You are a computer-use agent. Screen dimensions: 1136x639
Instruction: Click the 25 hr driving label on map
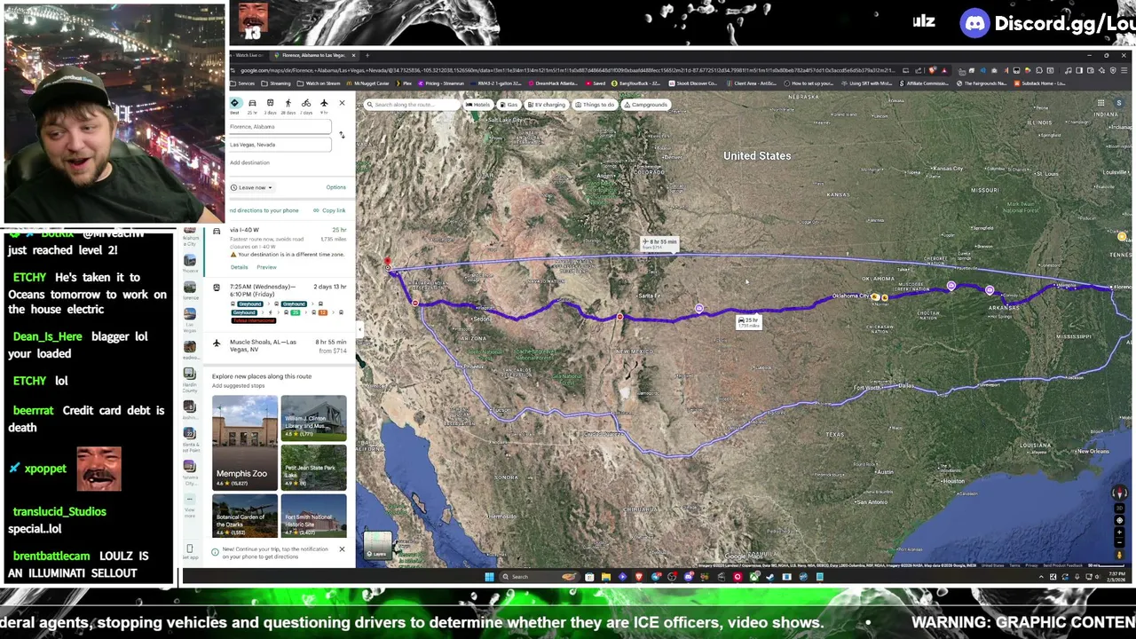(x=748, y=321)
